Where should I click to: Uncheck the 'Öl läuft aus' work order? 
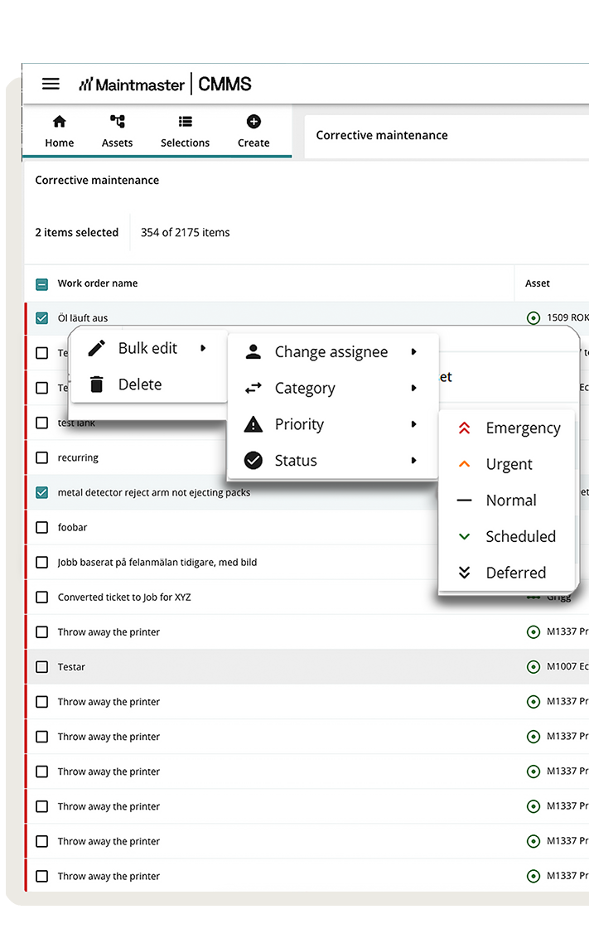pos(42,318)
